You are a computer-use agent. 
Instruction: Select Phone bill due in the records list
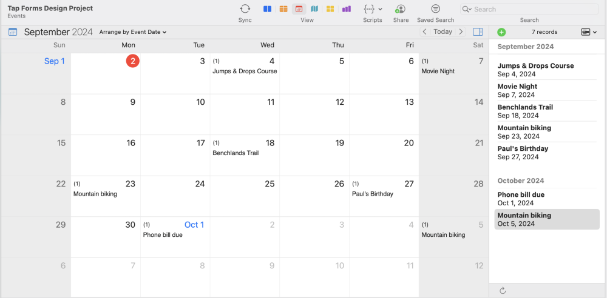tap(547, 199)
